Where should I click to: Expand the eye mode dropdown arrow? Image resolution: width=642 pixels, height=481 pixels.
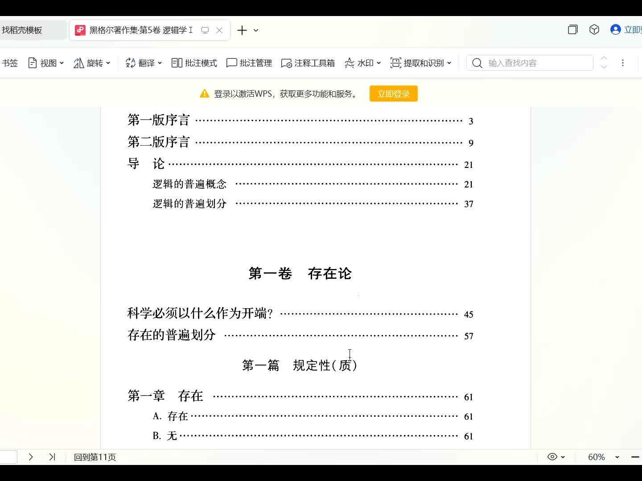pos(563,457)
